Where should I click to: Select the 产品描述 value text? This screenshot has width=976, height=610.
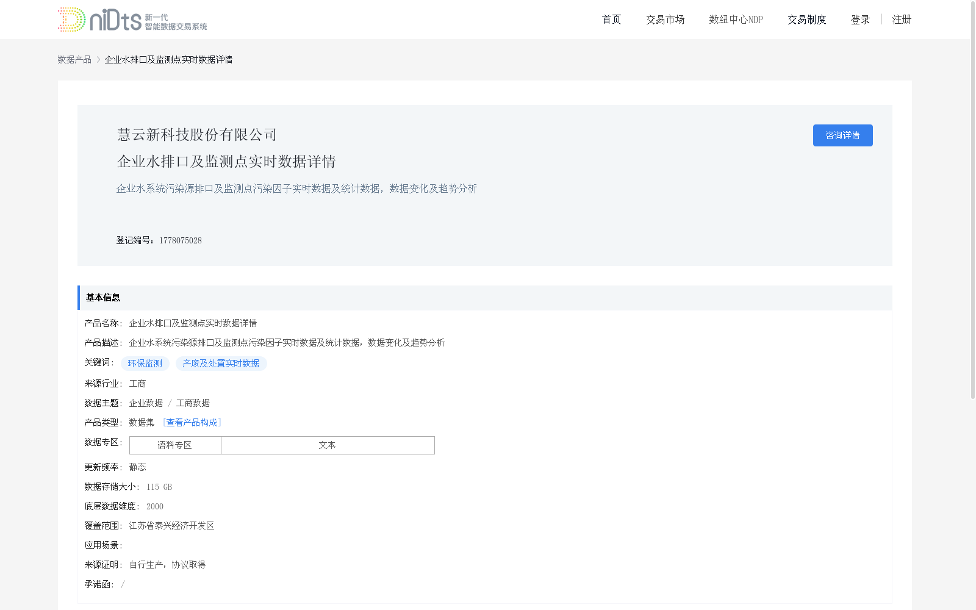287,343
